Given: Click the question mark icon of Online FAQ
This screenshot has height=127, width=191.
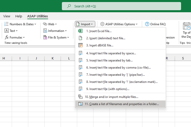Looking at the screenshot, I should pos(147,24).
